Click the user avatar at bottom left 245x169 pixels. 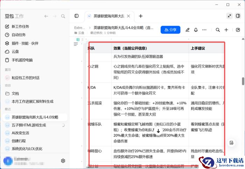pos(8,161)
